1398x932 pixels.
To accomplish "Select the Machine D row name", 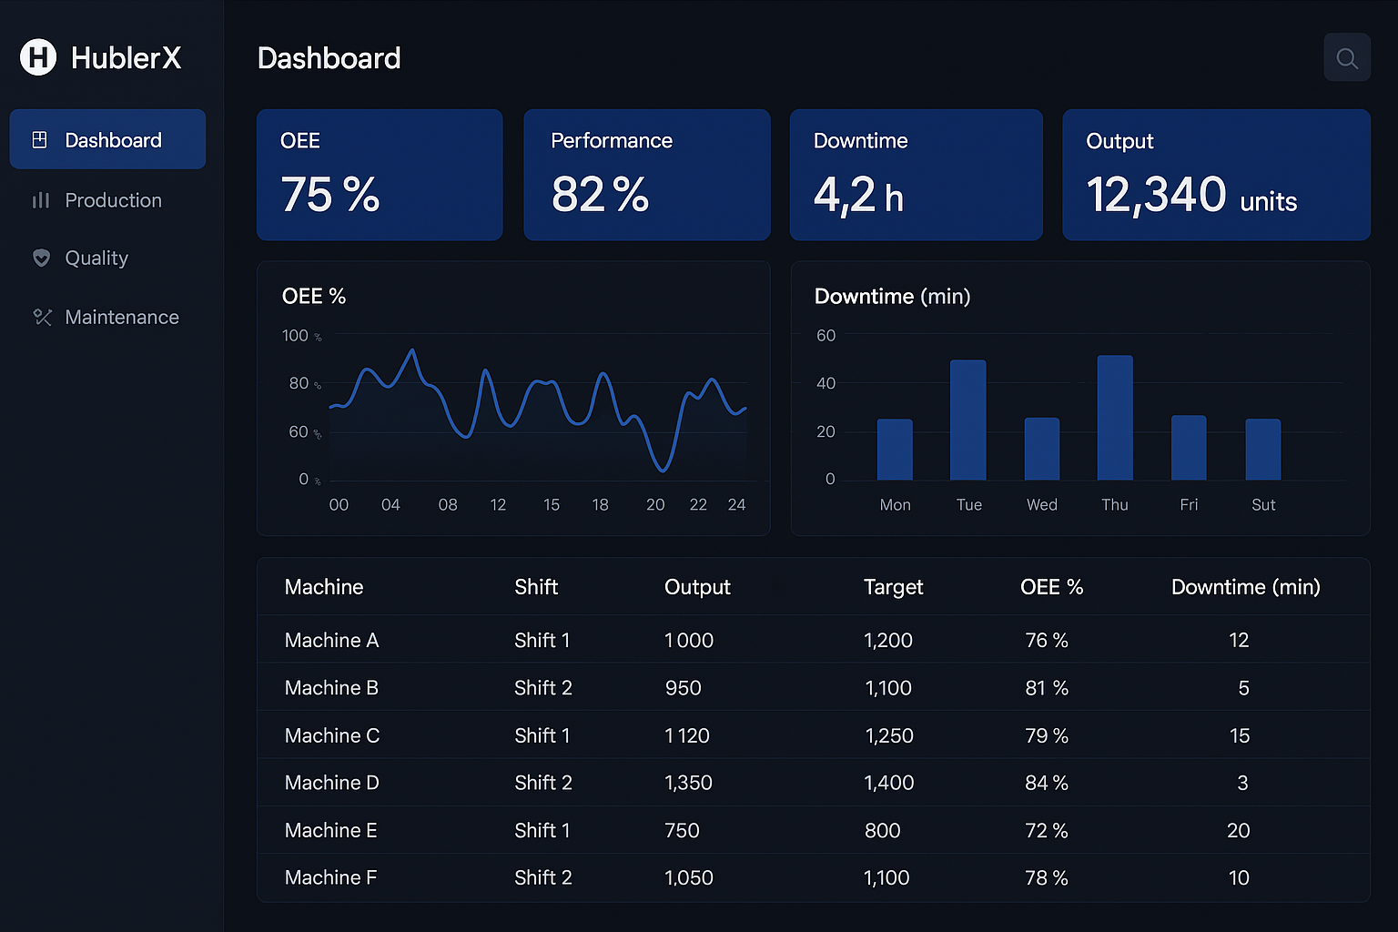I will click(x=332, y=783).
